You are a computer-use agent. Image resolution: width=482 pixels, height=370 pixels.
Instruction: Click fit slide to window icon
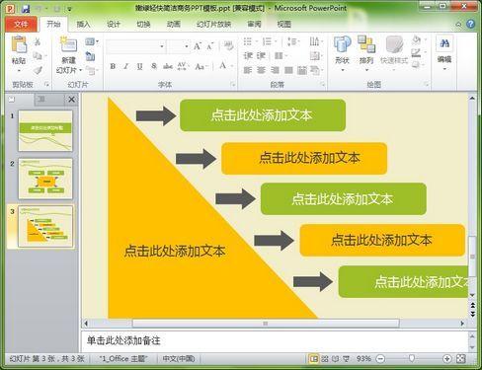pos(461,359)
